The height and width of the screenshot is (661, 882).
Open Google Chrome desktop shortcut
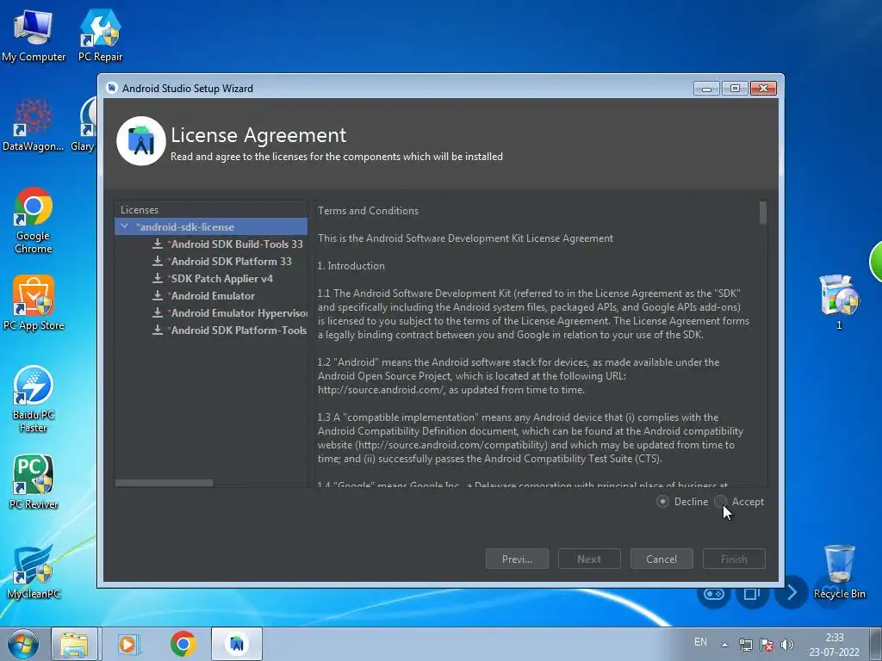coord(34,220)
